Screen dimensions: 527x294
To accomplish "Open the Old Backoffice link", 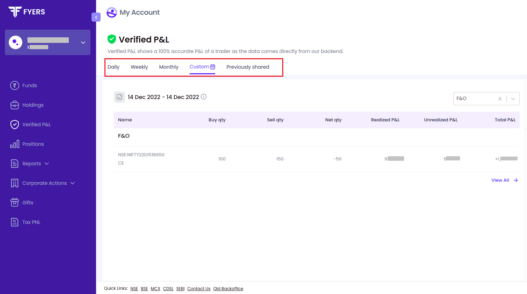I will click(228, 289).
